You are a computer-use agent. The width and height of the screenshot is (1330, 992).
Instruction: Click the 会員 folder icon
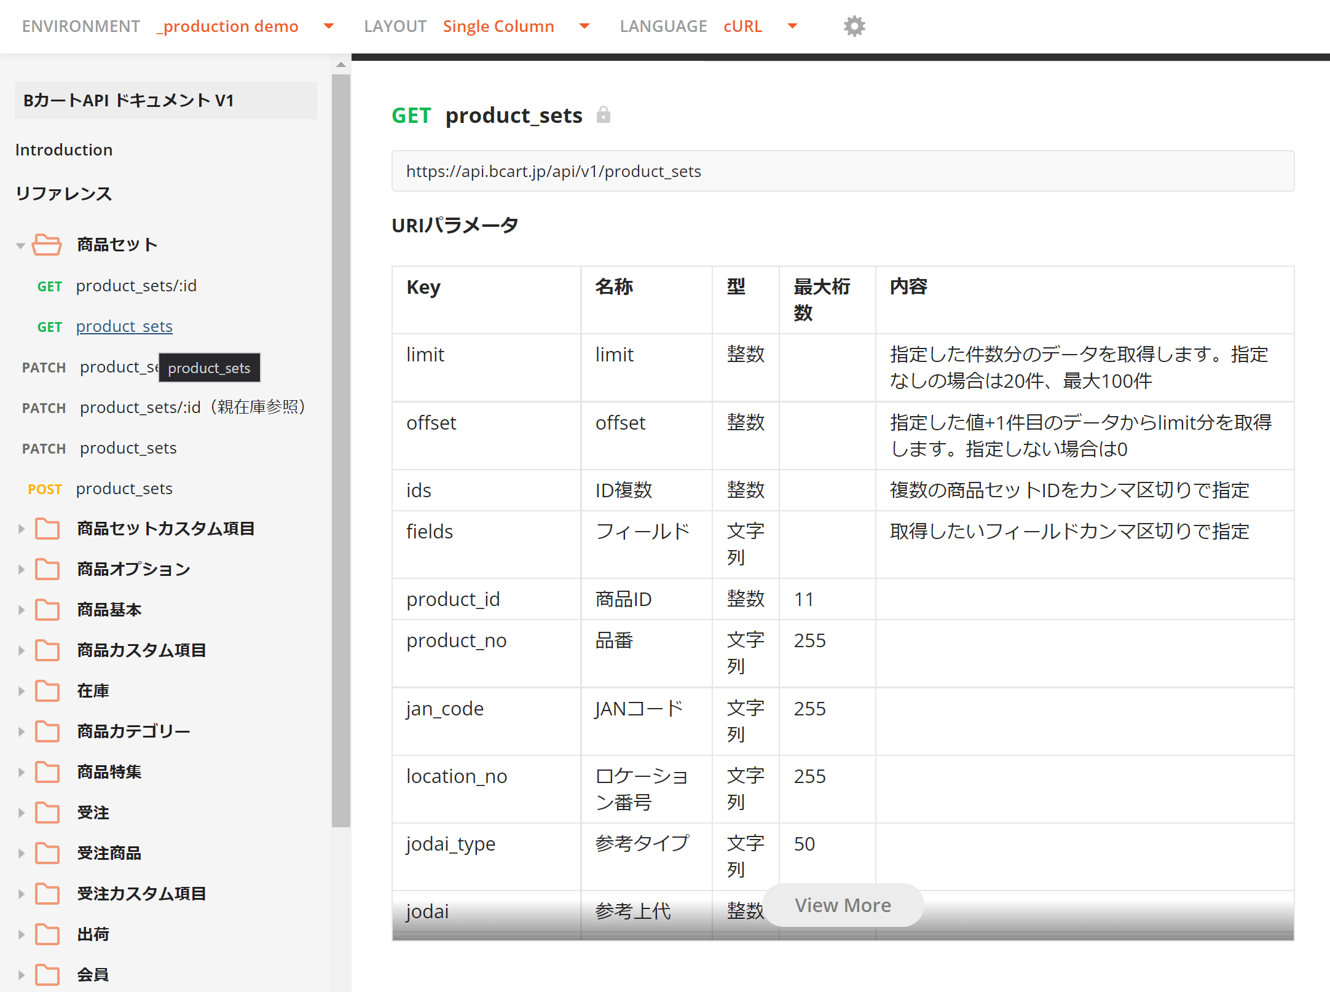[x=47, y=975]
